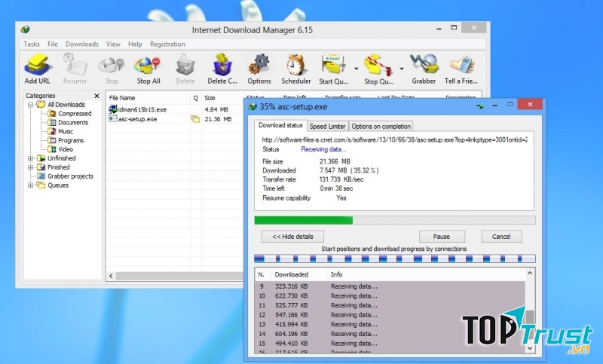Open the Help menu
603x364 pixels.
click(x=135, y=44)
